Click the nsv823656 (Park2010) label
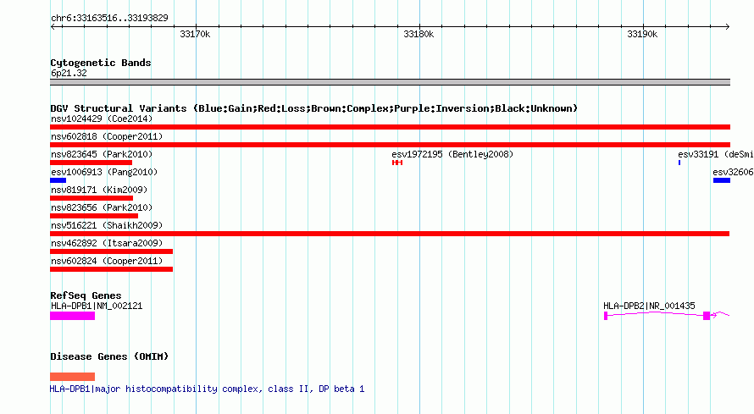 [x=102, y=207]
